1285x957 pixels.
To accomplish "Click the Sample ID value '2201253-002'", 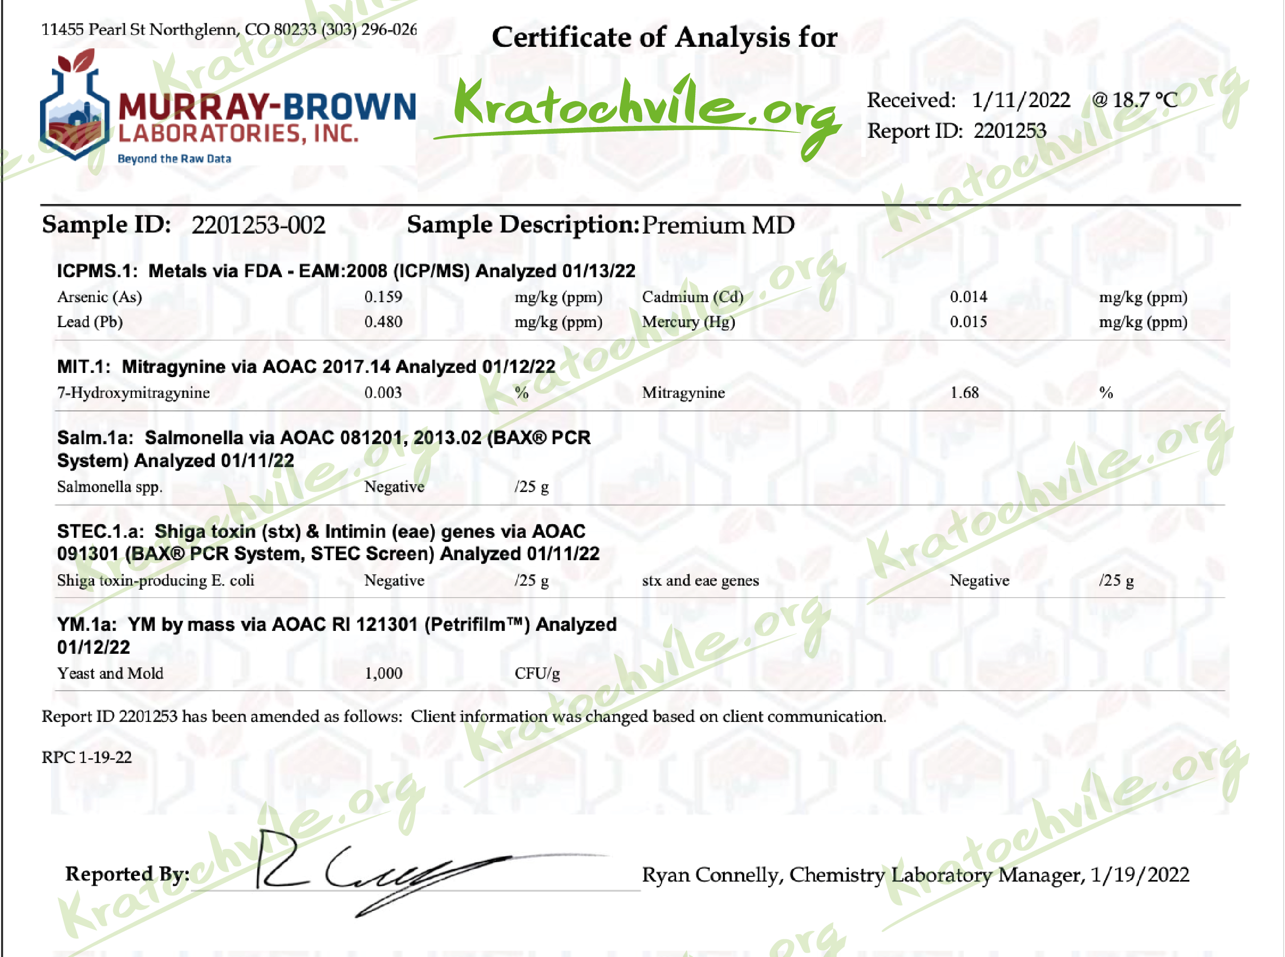I will (x=258, y=225).
